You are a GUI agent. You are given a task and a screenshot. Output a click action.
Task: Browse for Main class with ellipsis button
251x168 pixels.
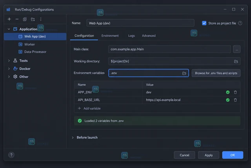coord(236,49)
